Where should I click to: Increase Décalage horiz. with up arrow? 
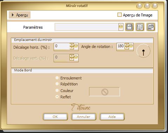pos(72,44)
